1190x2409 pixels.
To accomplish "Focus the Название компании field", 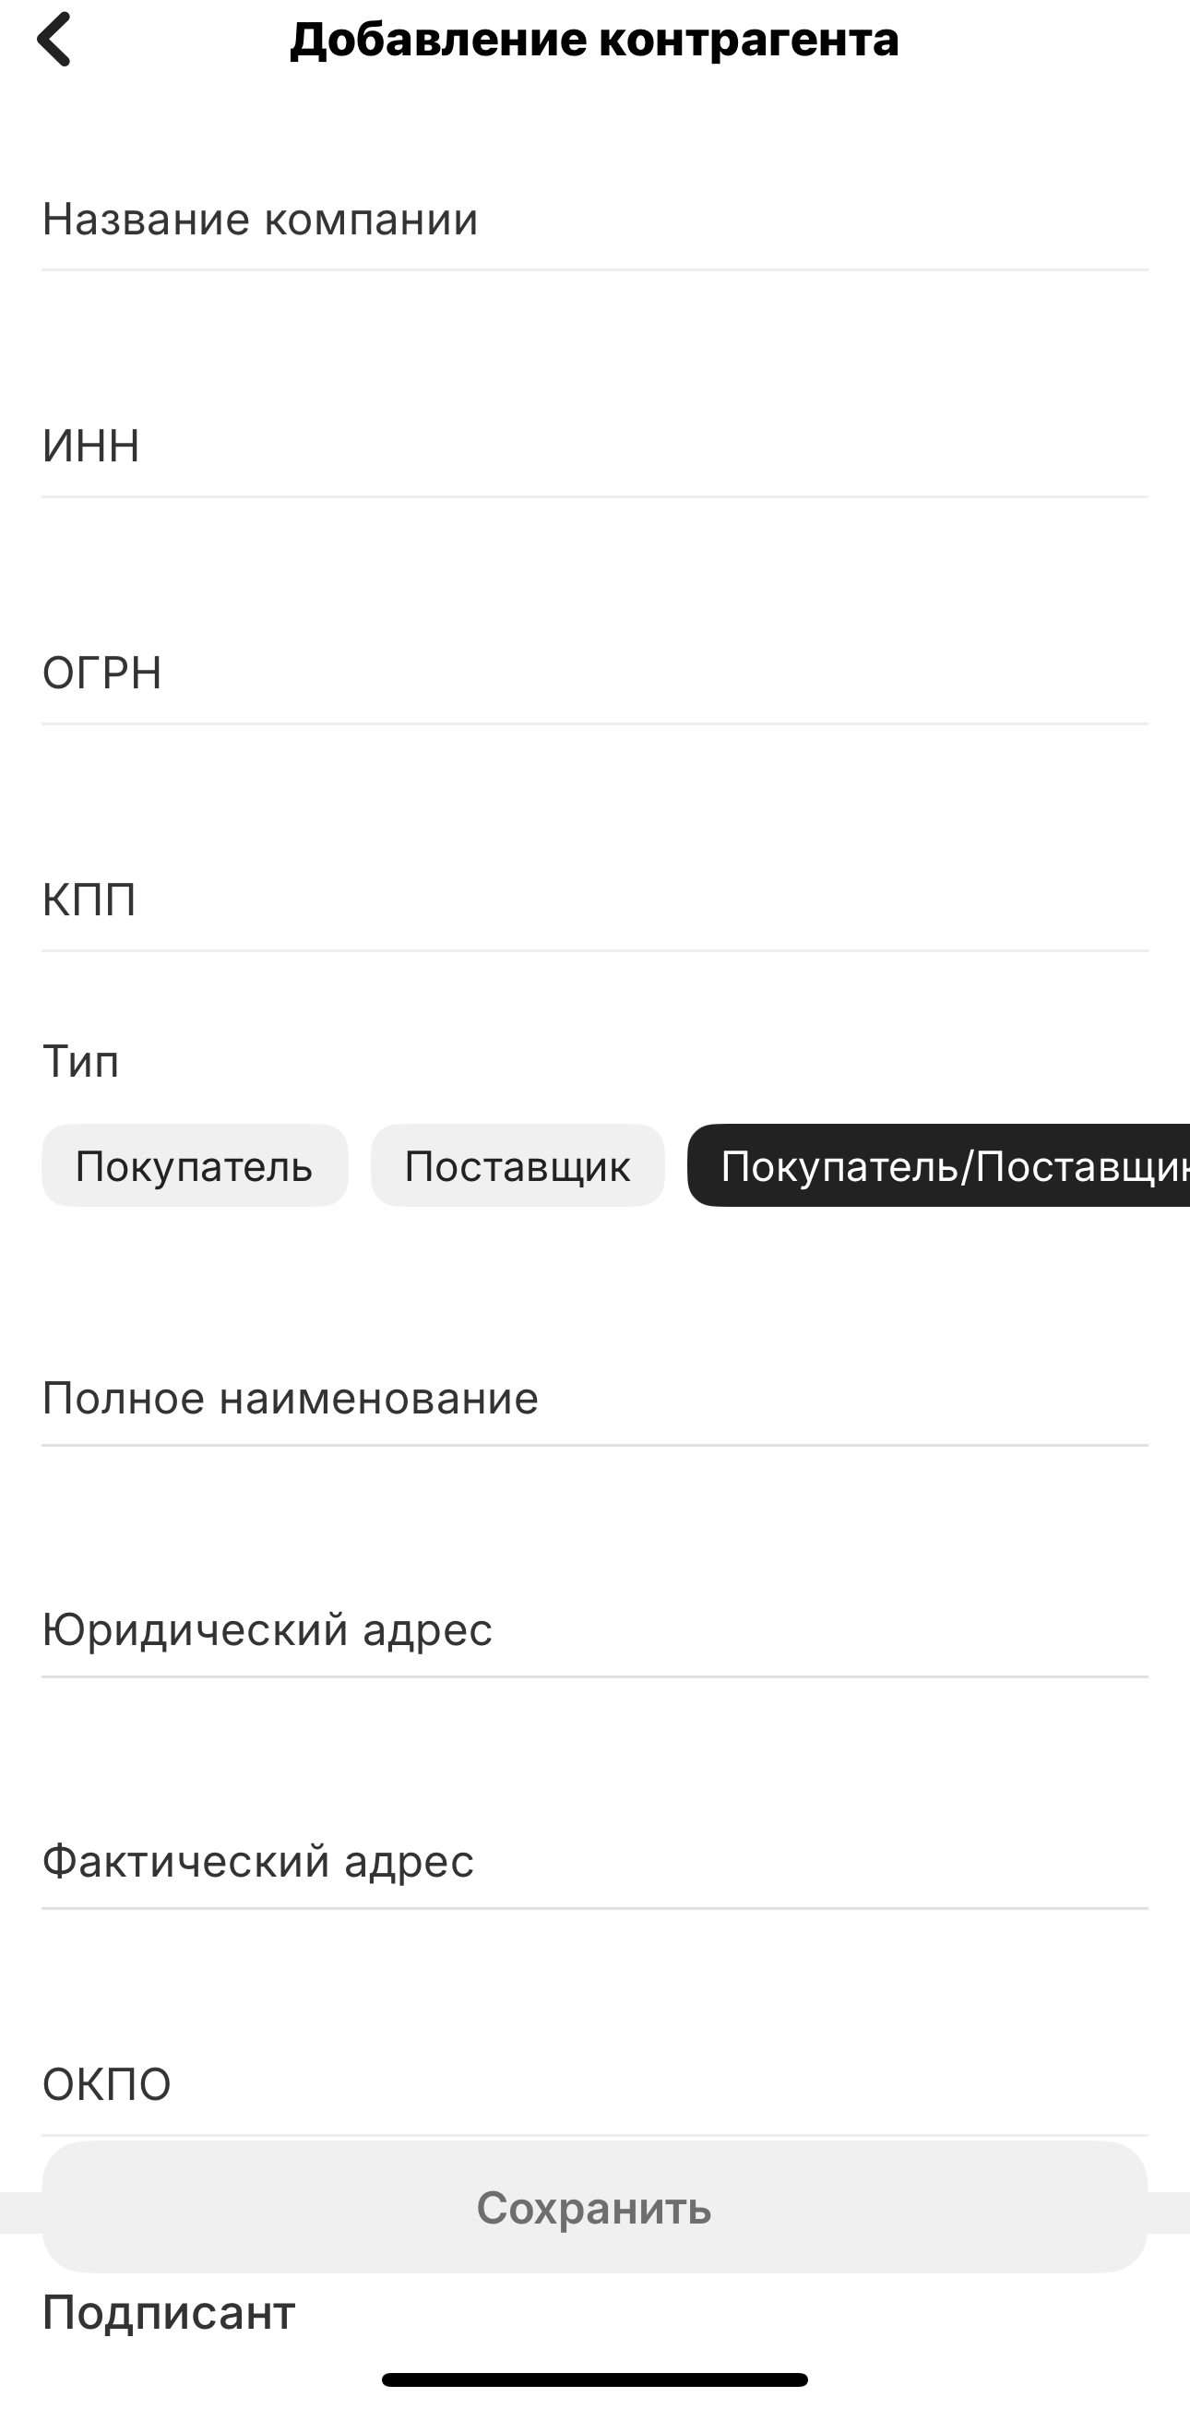I will [594, 220].
